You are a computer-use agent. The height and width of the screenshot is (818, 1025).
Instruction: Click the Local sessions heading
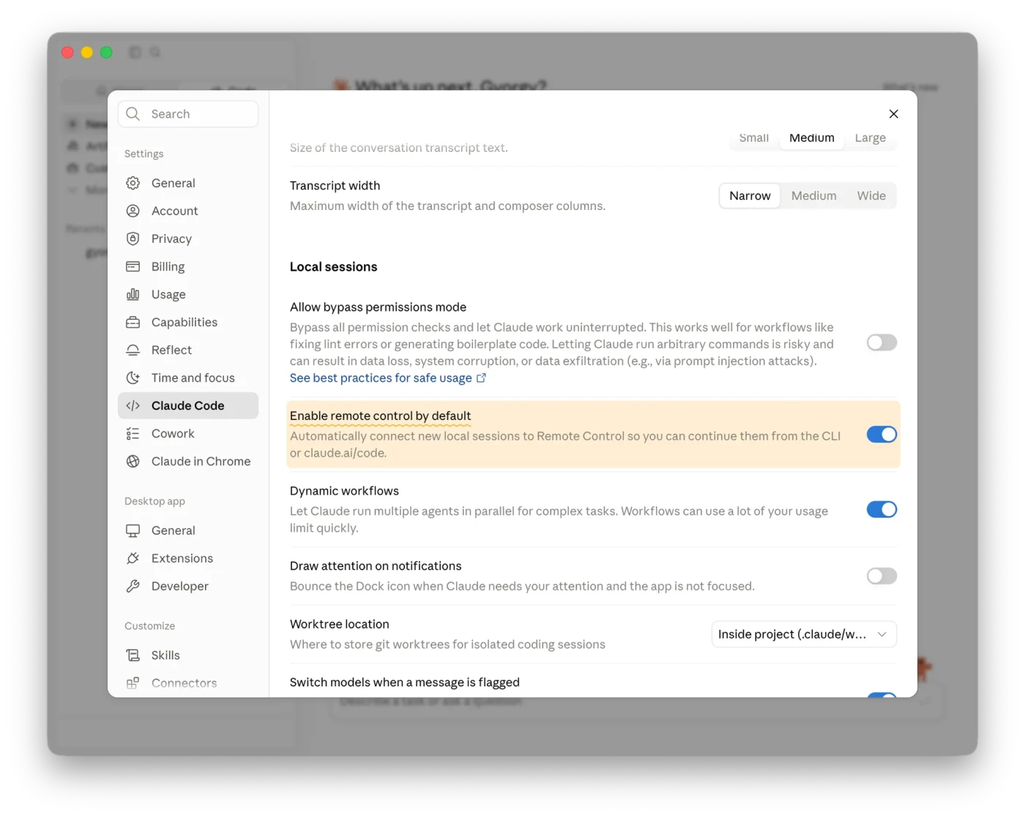click(333, 267)
